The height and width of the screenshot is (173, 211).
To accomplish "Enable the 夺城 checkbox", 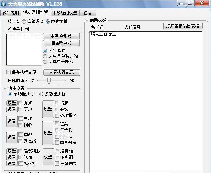I will click(57, 109).
